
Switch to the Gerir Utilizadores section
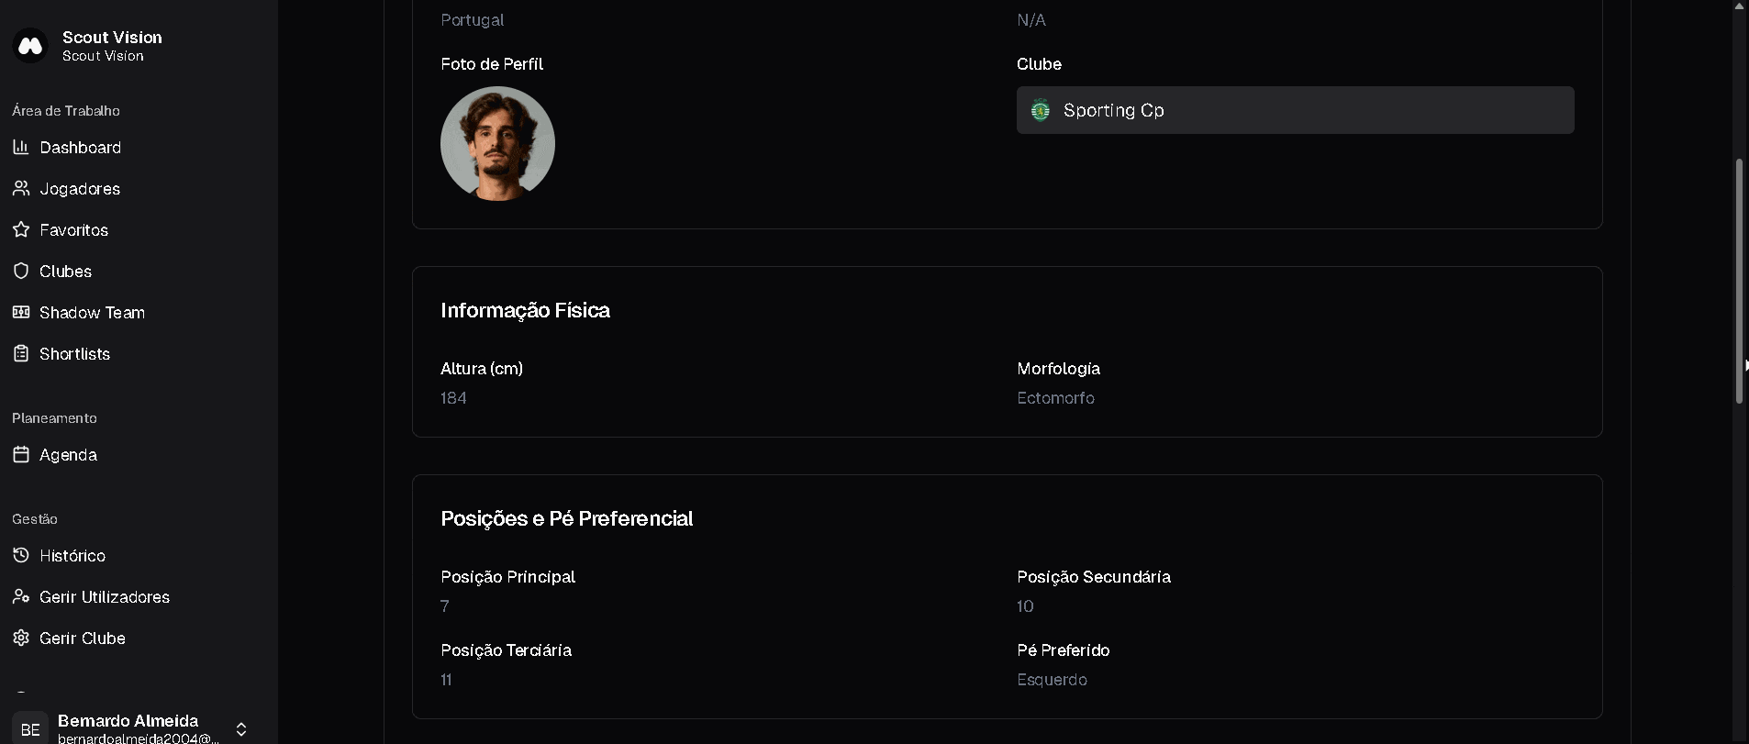click(104, 597)
